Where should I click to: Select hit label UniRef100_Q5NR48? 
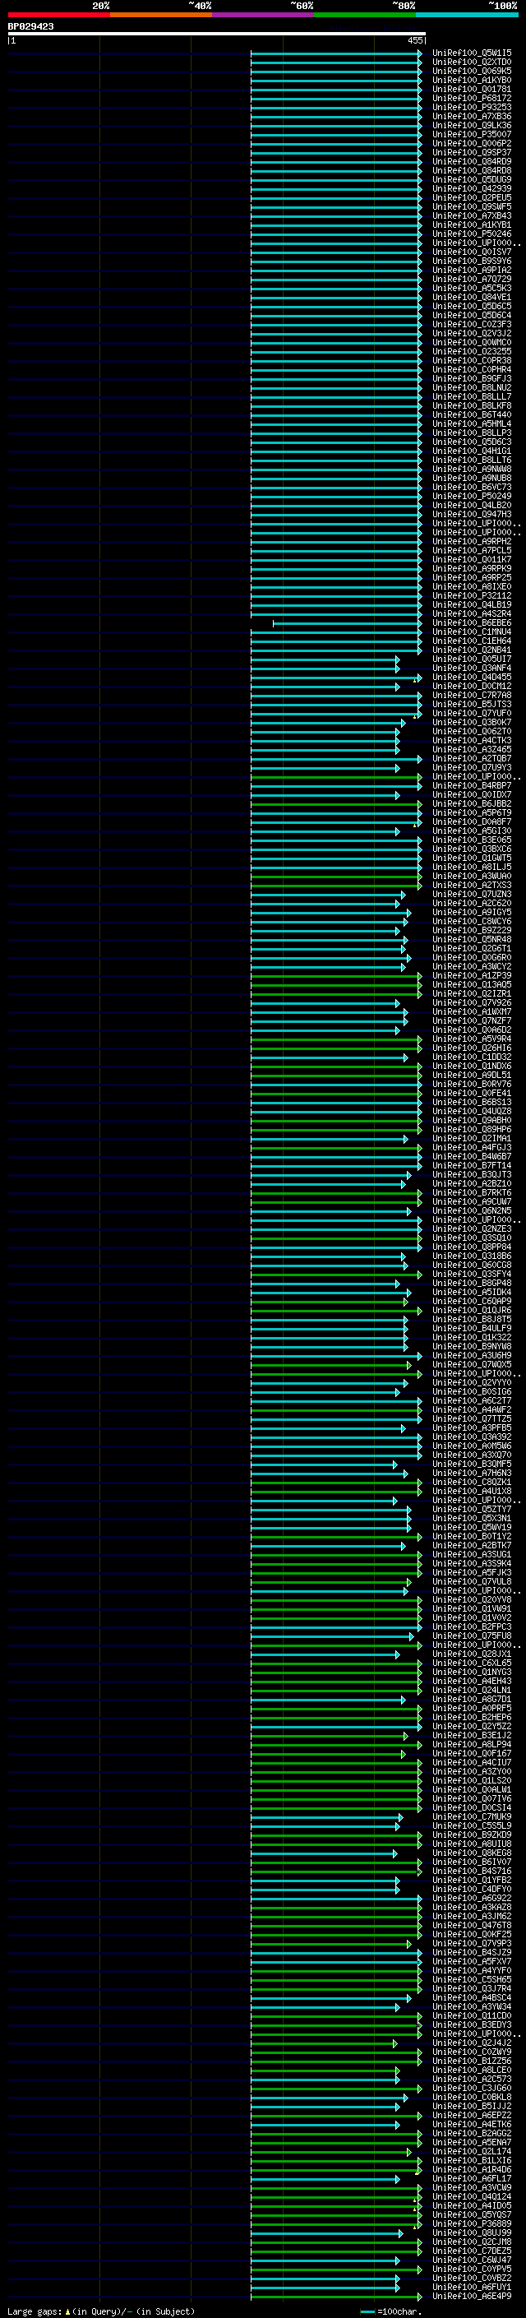click(x=472, y=939)
